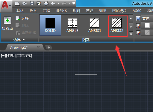Switch to the 注释 ribbon tab
This screenshot has width=153, height=112.
pyautogui.click(x=46, y=10)
